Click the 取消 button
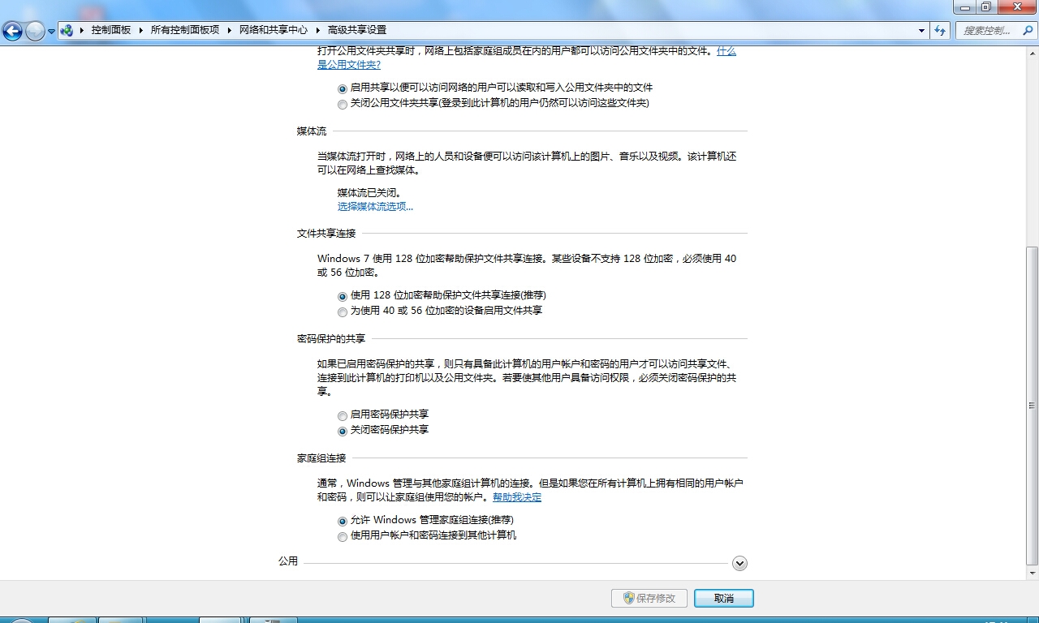1039x623 pixels. pyautogui.click(x=724, y=598)
